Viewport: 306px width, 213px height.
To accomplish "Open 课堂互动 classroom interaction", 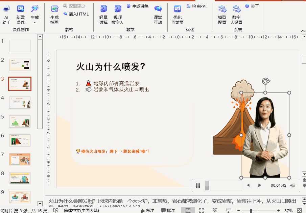I will pyautogui.click(x=158, y=15).
